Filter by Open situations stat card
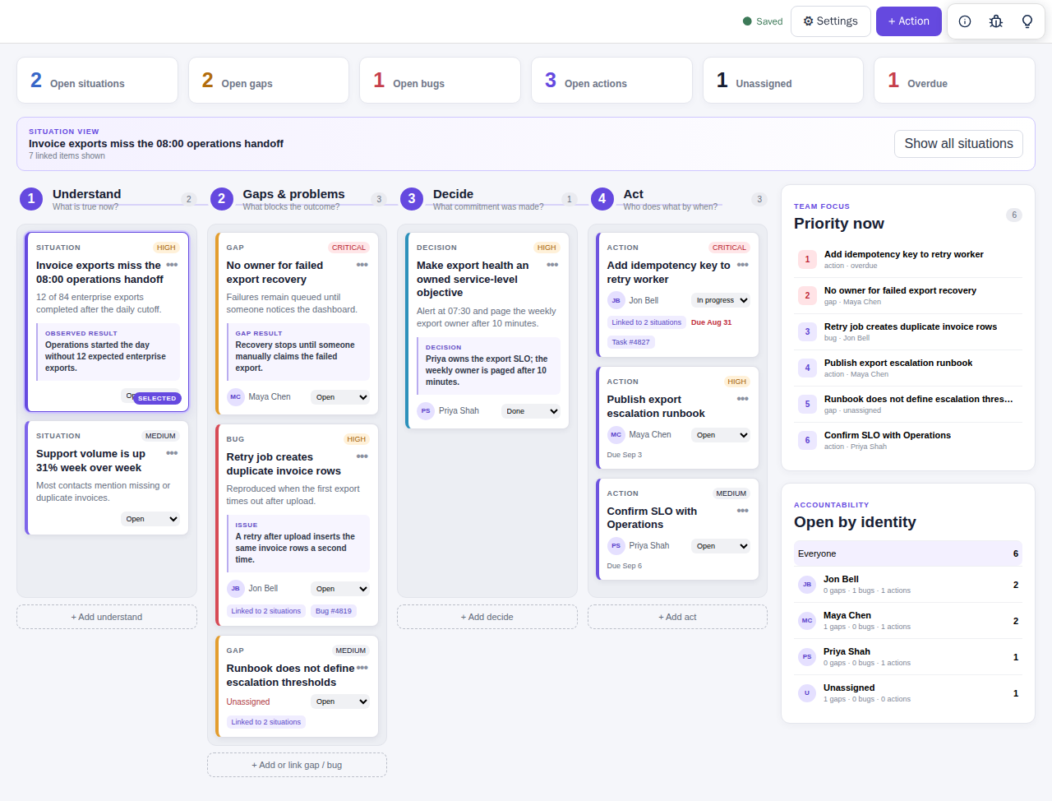 point(97,81)
